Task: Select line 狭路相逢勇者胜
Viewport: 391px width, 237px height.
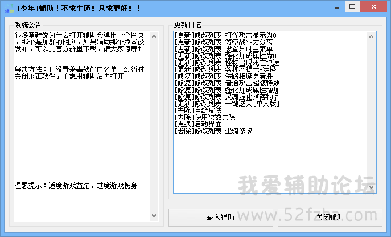Action: [x=224, y=76]
